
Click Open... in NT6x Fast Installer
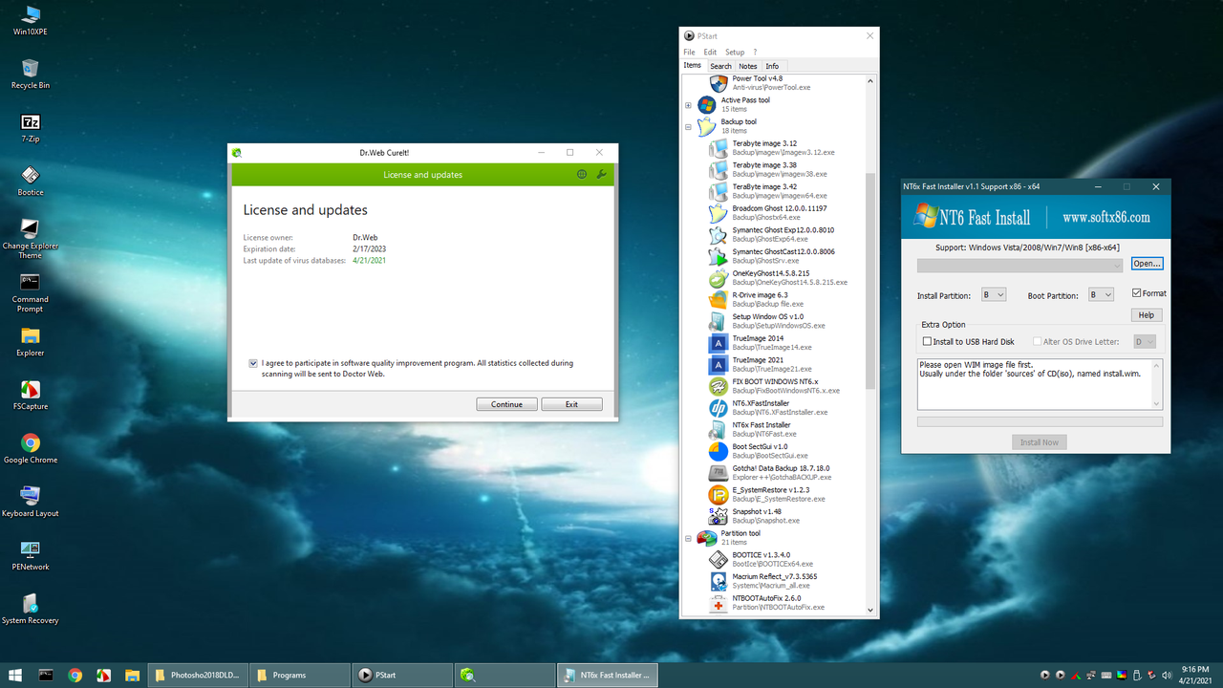[x=1147, y=264]
